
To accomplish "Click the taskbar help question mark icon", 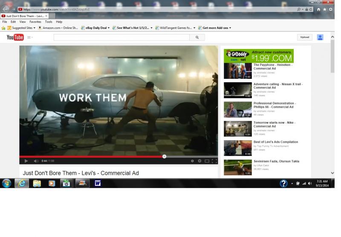I will click(x=283, y=184).
